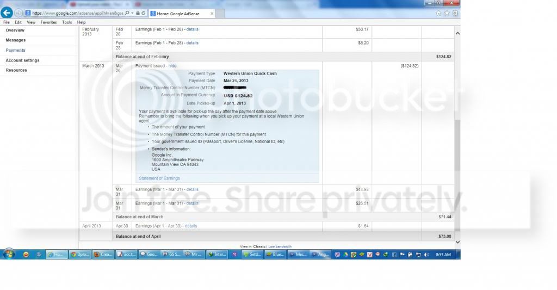Image resolution: width=557 pixels, height=290 pixels.
Task: Open browser Tools gear icon
Action: (455, 13)
